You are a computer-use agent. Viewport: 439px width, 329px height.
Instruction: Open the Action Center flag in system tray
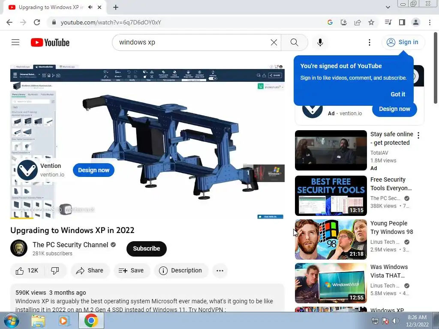385,321
